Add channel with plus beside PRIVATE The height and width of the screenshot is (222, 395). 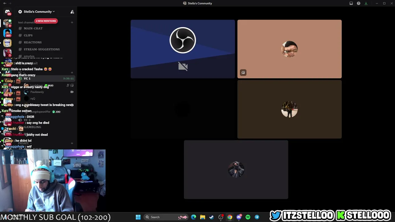pyautogui.click(x=72, y=143)
